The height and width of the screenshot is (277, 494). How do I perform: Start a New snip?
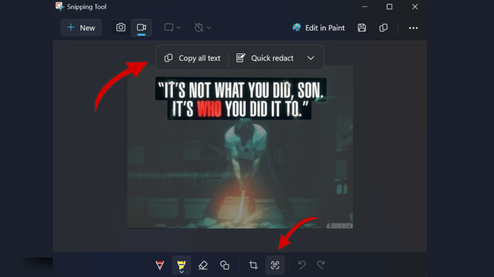(81, 28)
